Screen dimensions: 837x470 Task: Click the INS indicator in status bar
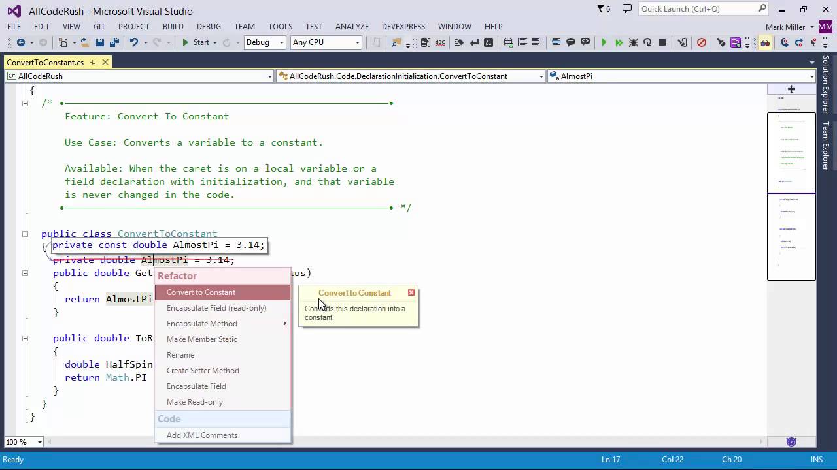point(817,460)
